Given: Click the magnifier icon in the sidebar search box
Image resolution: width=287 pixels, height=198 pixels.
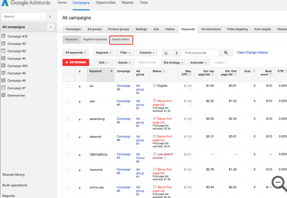Looking at the screenshot, I should (x=41, y=16).
